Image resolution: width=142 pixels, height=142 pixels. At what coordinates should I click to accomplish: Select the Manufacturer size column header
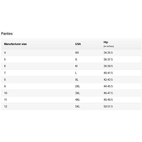click(x=15, y=44)
